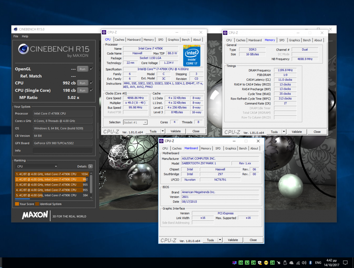Open Windows Defender shield tray icon

260,262
